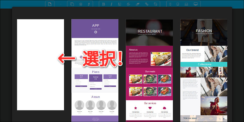Click the 'Collections' teal banner
The height and width of the screenshot is (122, 244).
204,64
